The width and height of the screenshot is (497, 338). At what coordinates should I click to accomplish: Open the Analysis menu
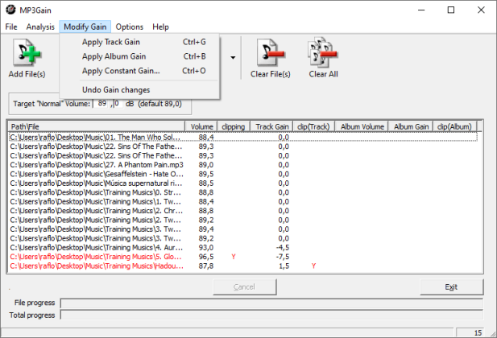(x=40, y=27)
